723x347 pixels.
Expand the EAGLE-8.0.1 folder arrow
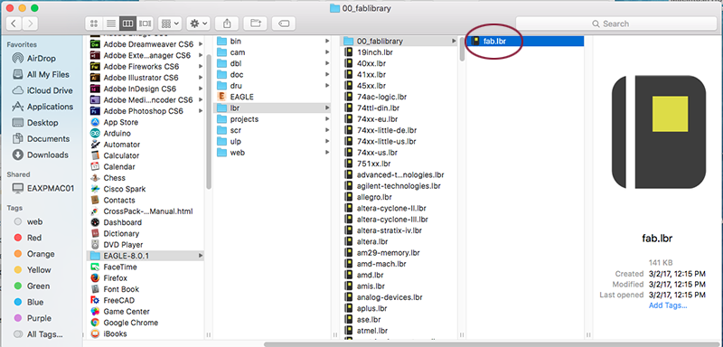201,256
